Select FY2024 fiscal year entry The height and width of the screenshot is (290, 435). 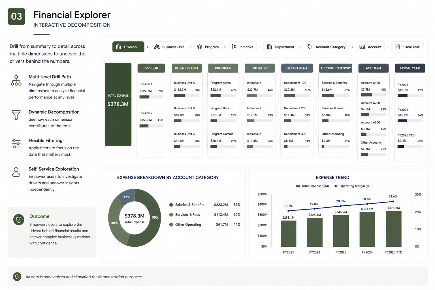(410, 116)
